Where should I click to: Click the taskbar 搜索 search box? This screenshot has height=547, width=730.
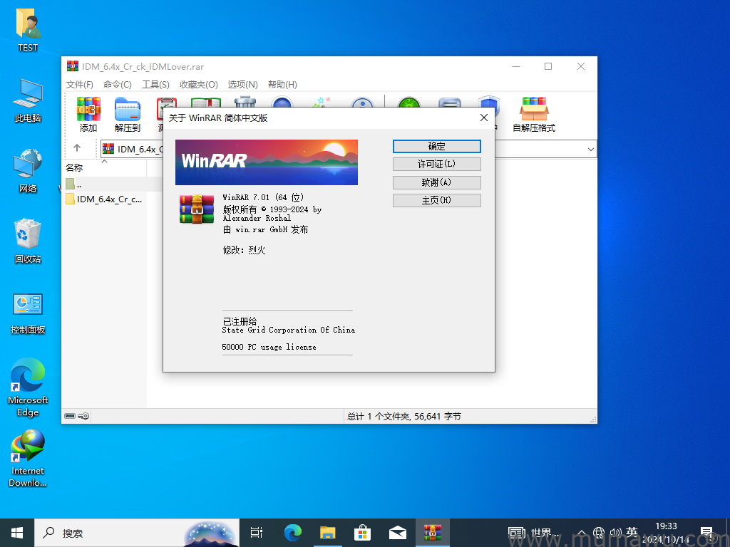coord(107,533)
